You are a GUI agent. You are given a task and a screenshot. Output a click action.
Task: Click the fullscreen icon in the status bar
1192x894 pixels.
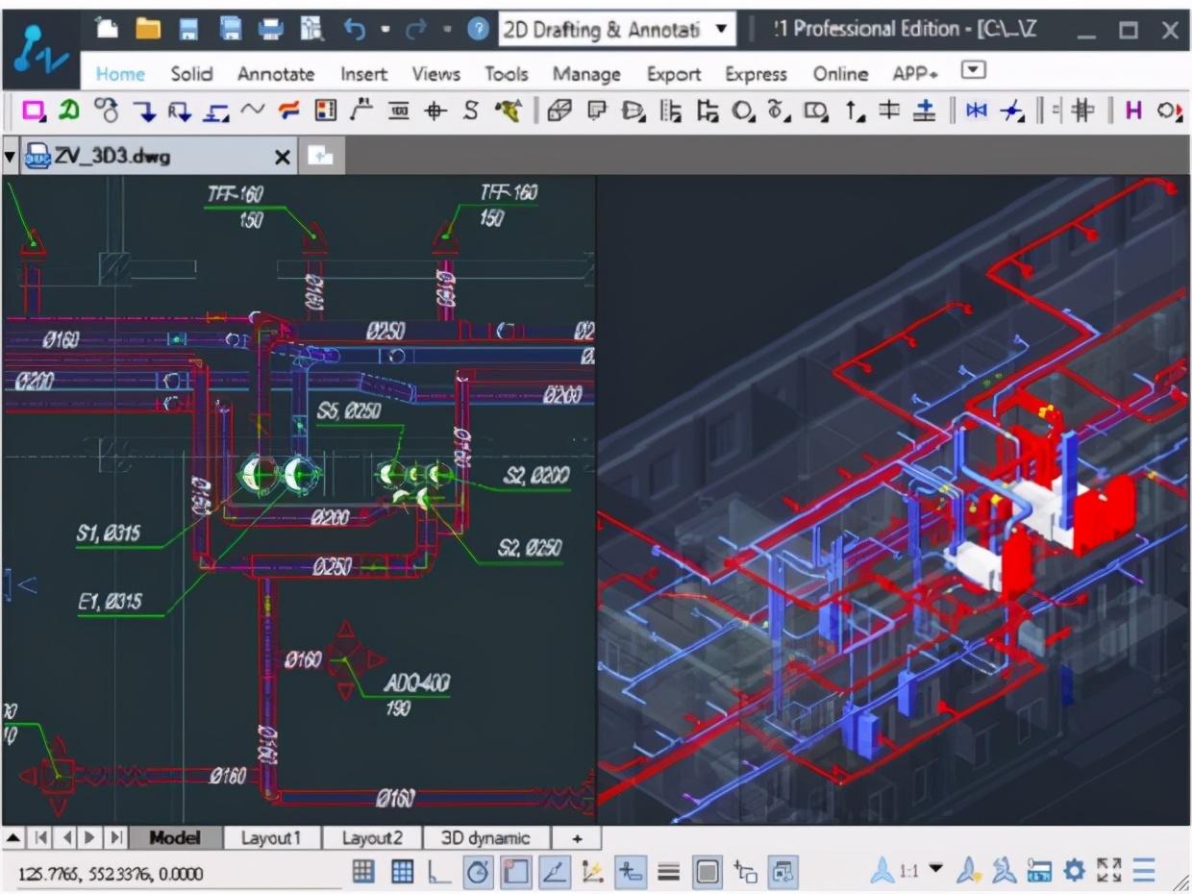point(1111,873)
